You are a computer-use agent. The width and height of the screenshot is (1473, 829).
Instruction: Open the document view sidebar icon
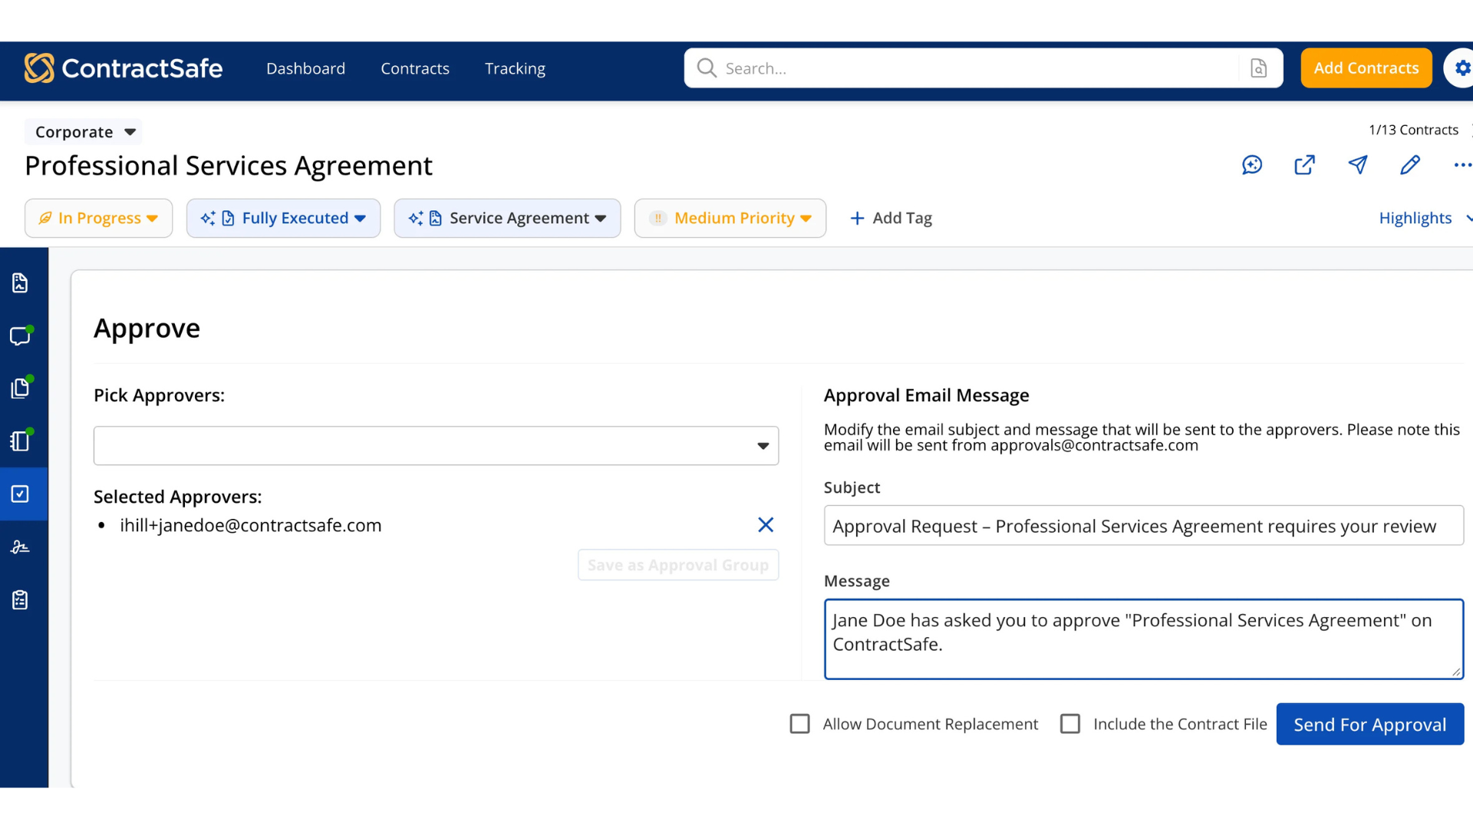20,283
